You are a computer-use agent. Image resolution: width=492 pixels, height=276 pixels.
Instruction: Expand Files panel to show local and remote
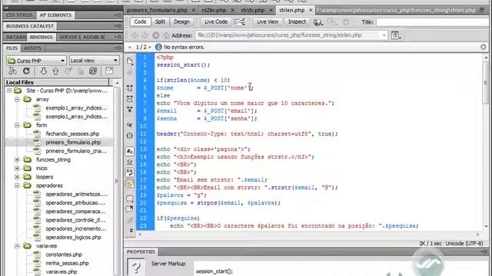[109, 71]
